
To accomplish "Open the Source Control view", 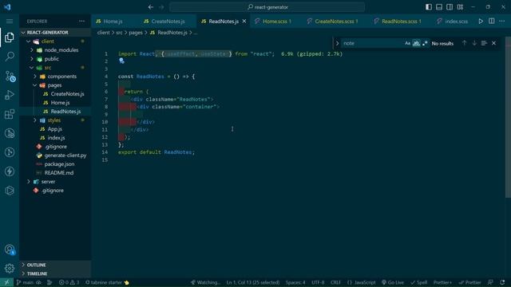I will tap(10, 76).
